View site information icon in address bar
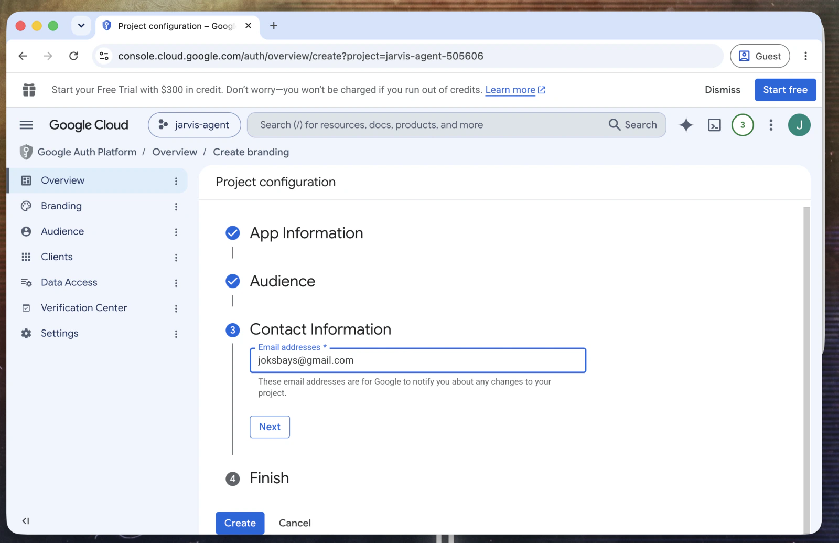The height and width of the screenshot is (543, 839). 104,56
